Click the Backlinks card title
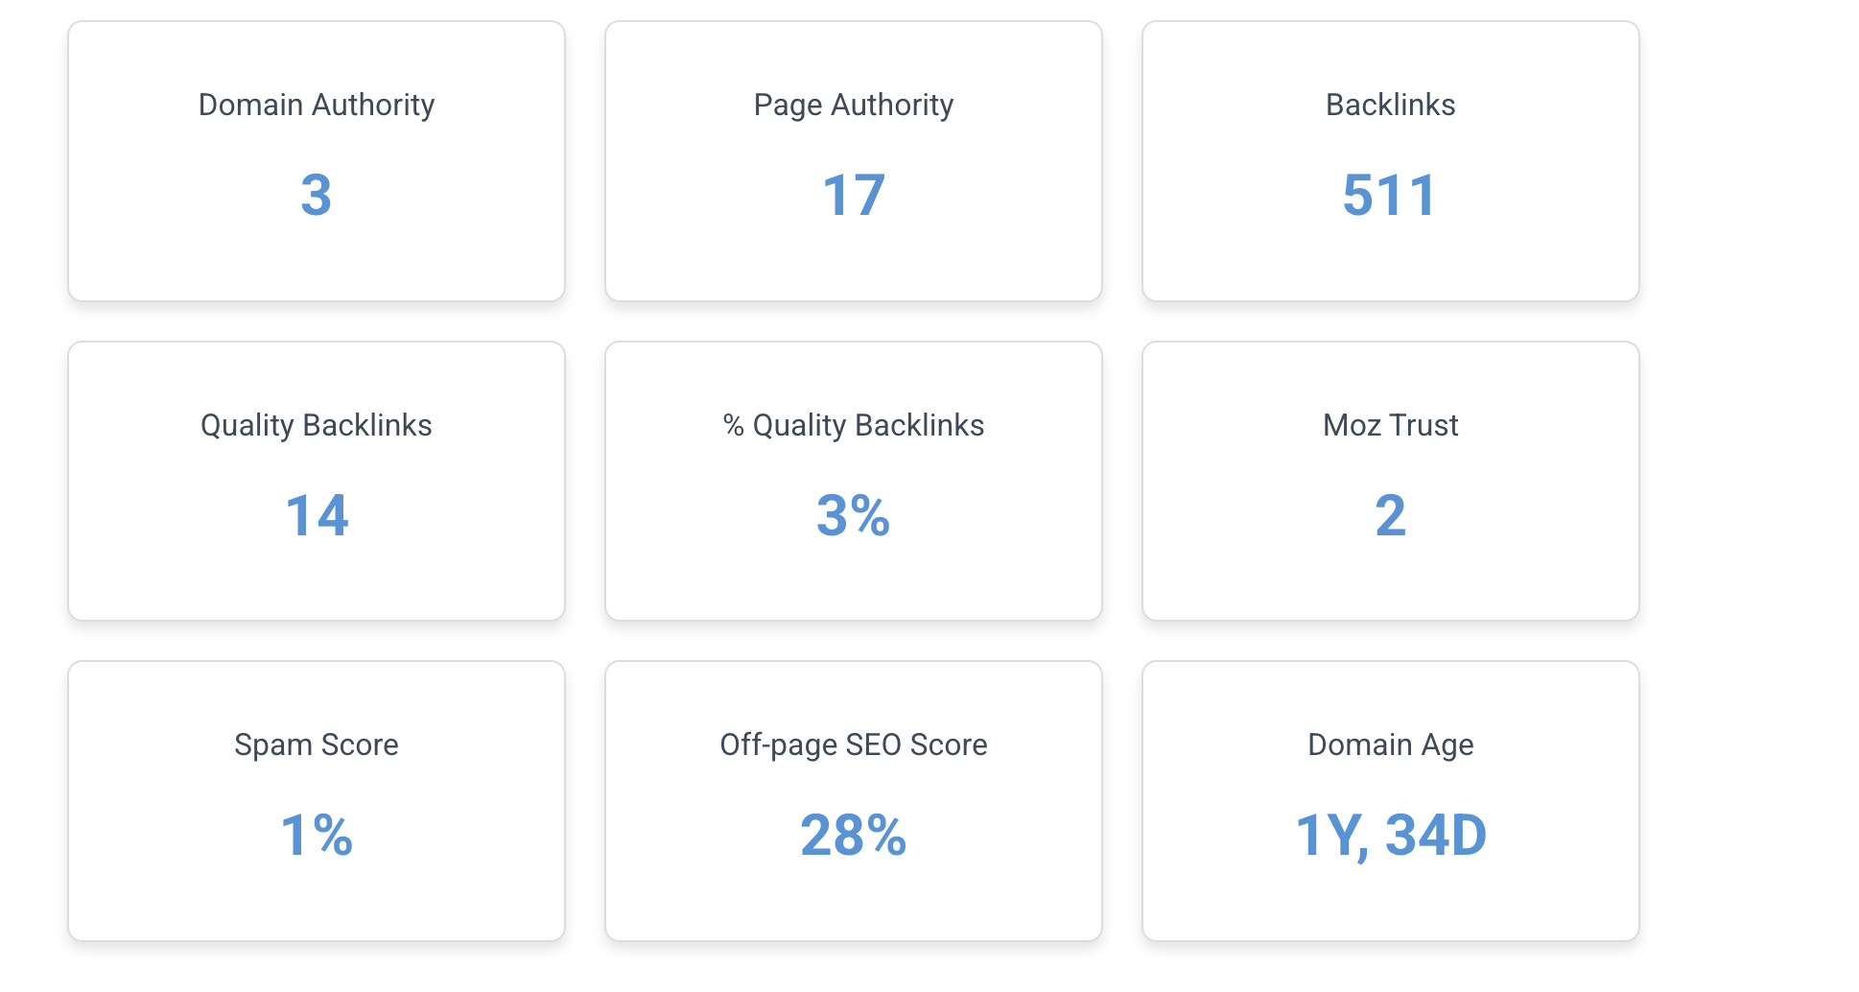 1390,105
